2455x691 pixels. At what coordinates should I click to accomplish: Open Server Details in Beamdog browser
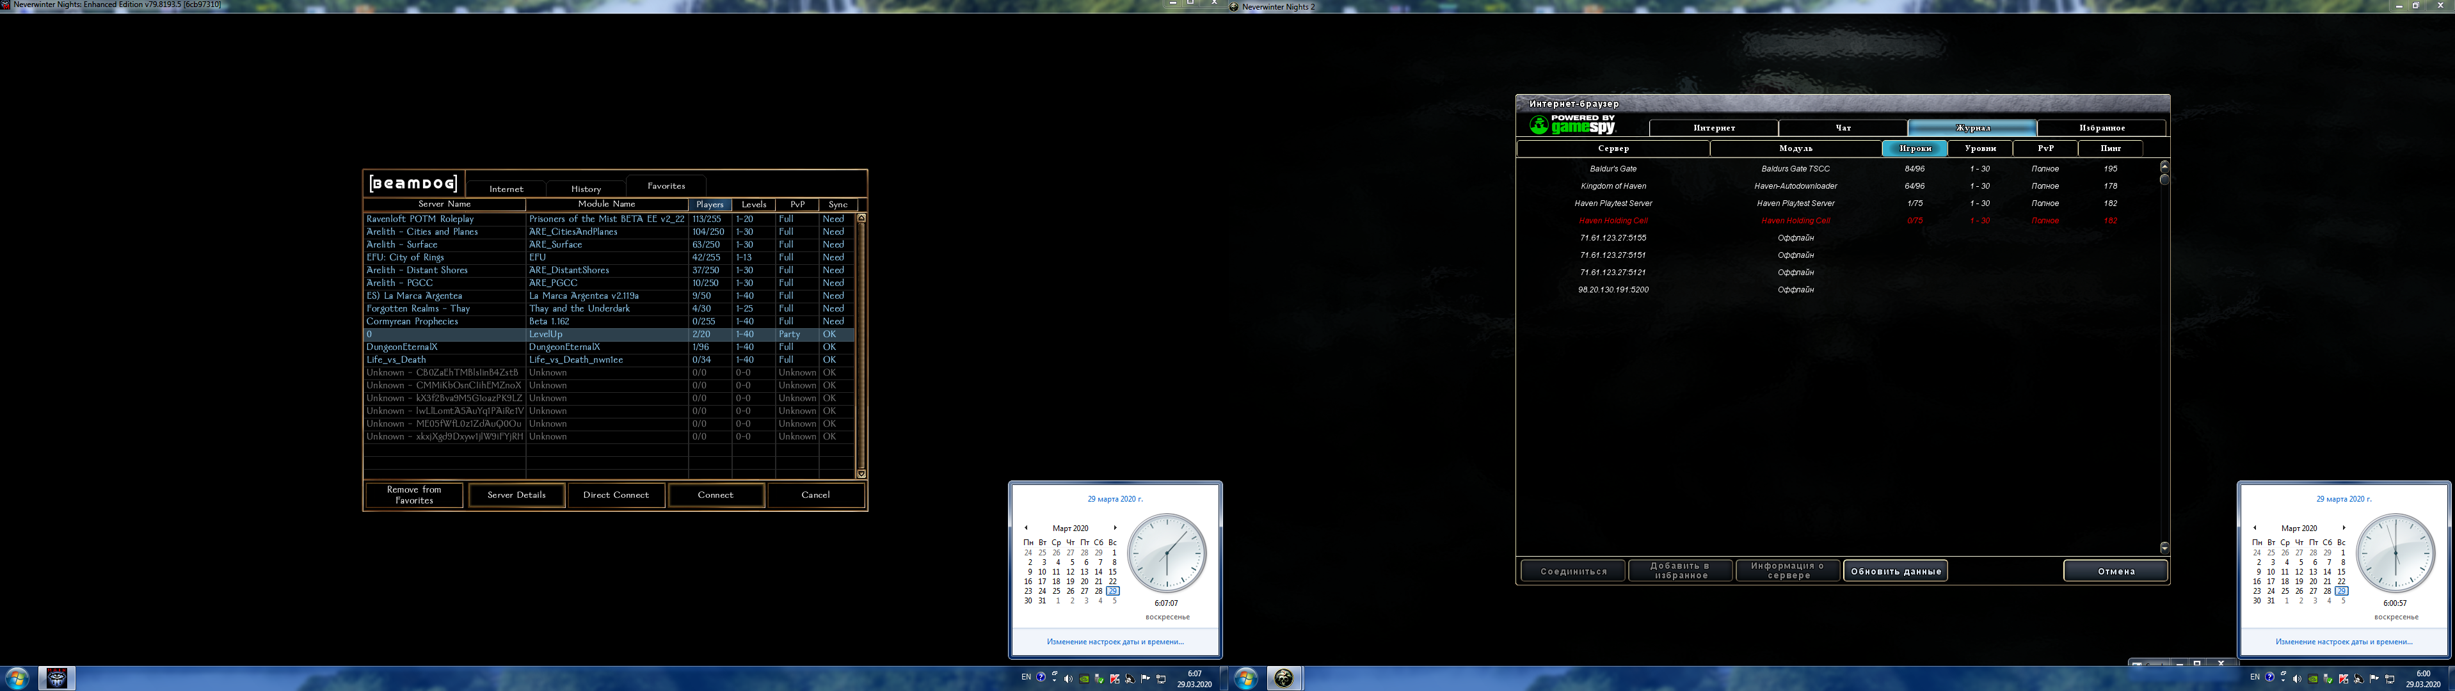pyautogui.click(x=516, y=495)
